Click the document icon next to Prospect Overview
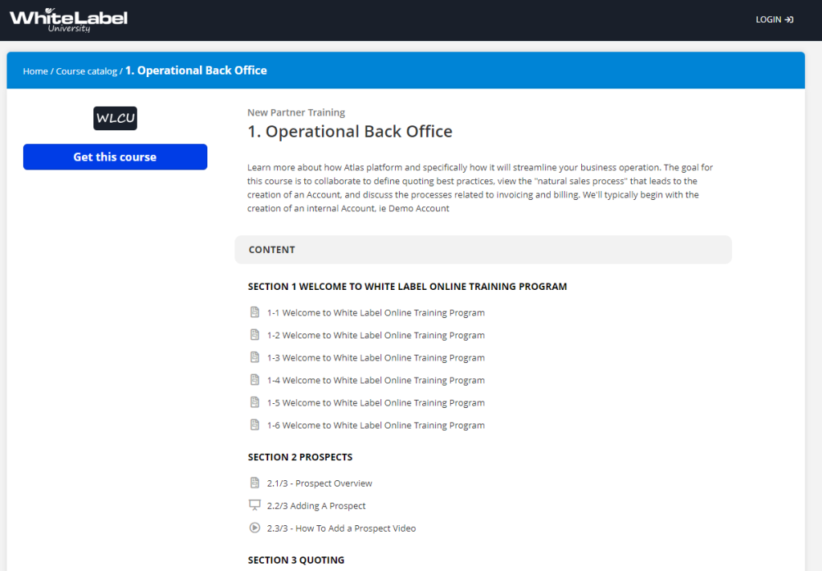 coord(254,483)
